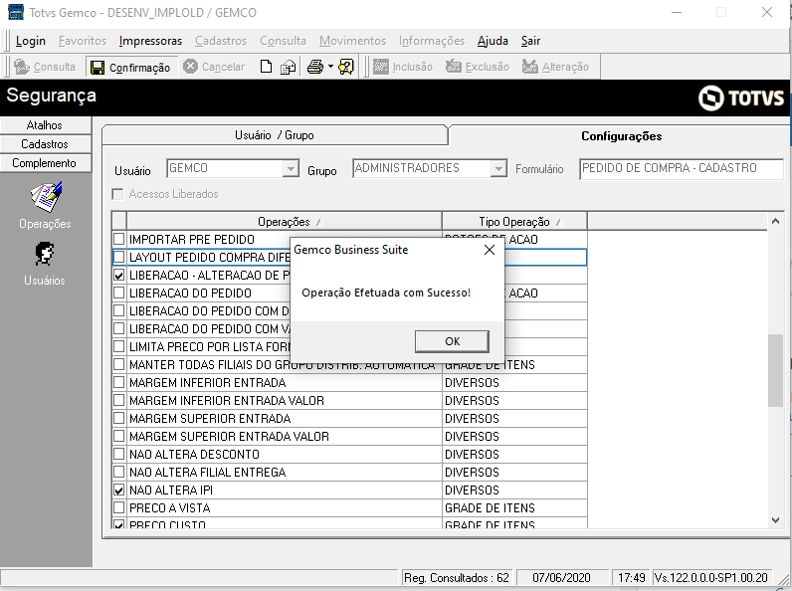Click the Cadastros sidebar button
The width and height of the screenshot is (792, 591).
coord(45,144)
